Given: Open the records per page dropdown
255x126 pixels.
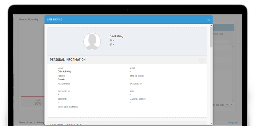Looking at the screenshot, I should pyautogui.click(x=229, y=105).
